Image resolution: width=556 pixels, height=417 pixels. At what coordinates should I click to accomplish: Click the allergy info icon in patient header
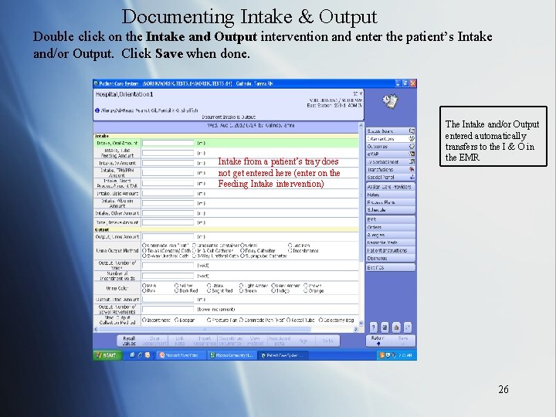point(97,110)
